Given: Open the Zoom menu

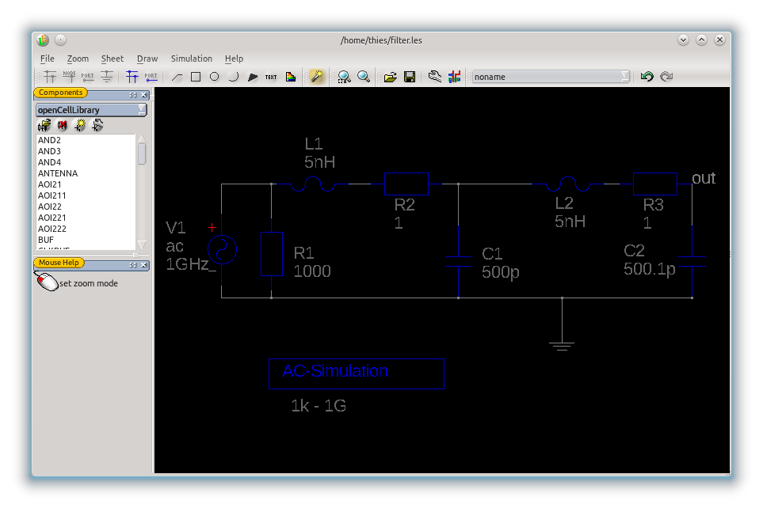Looking at the screenshot, I should (78, 59).
